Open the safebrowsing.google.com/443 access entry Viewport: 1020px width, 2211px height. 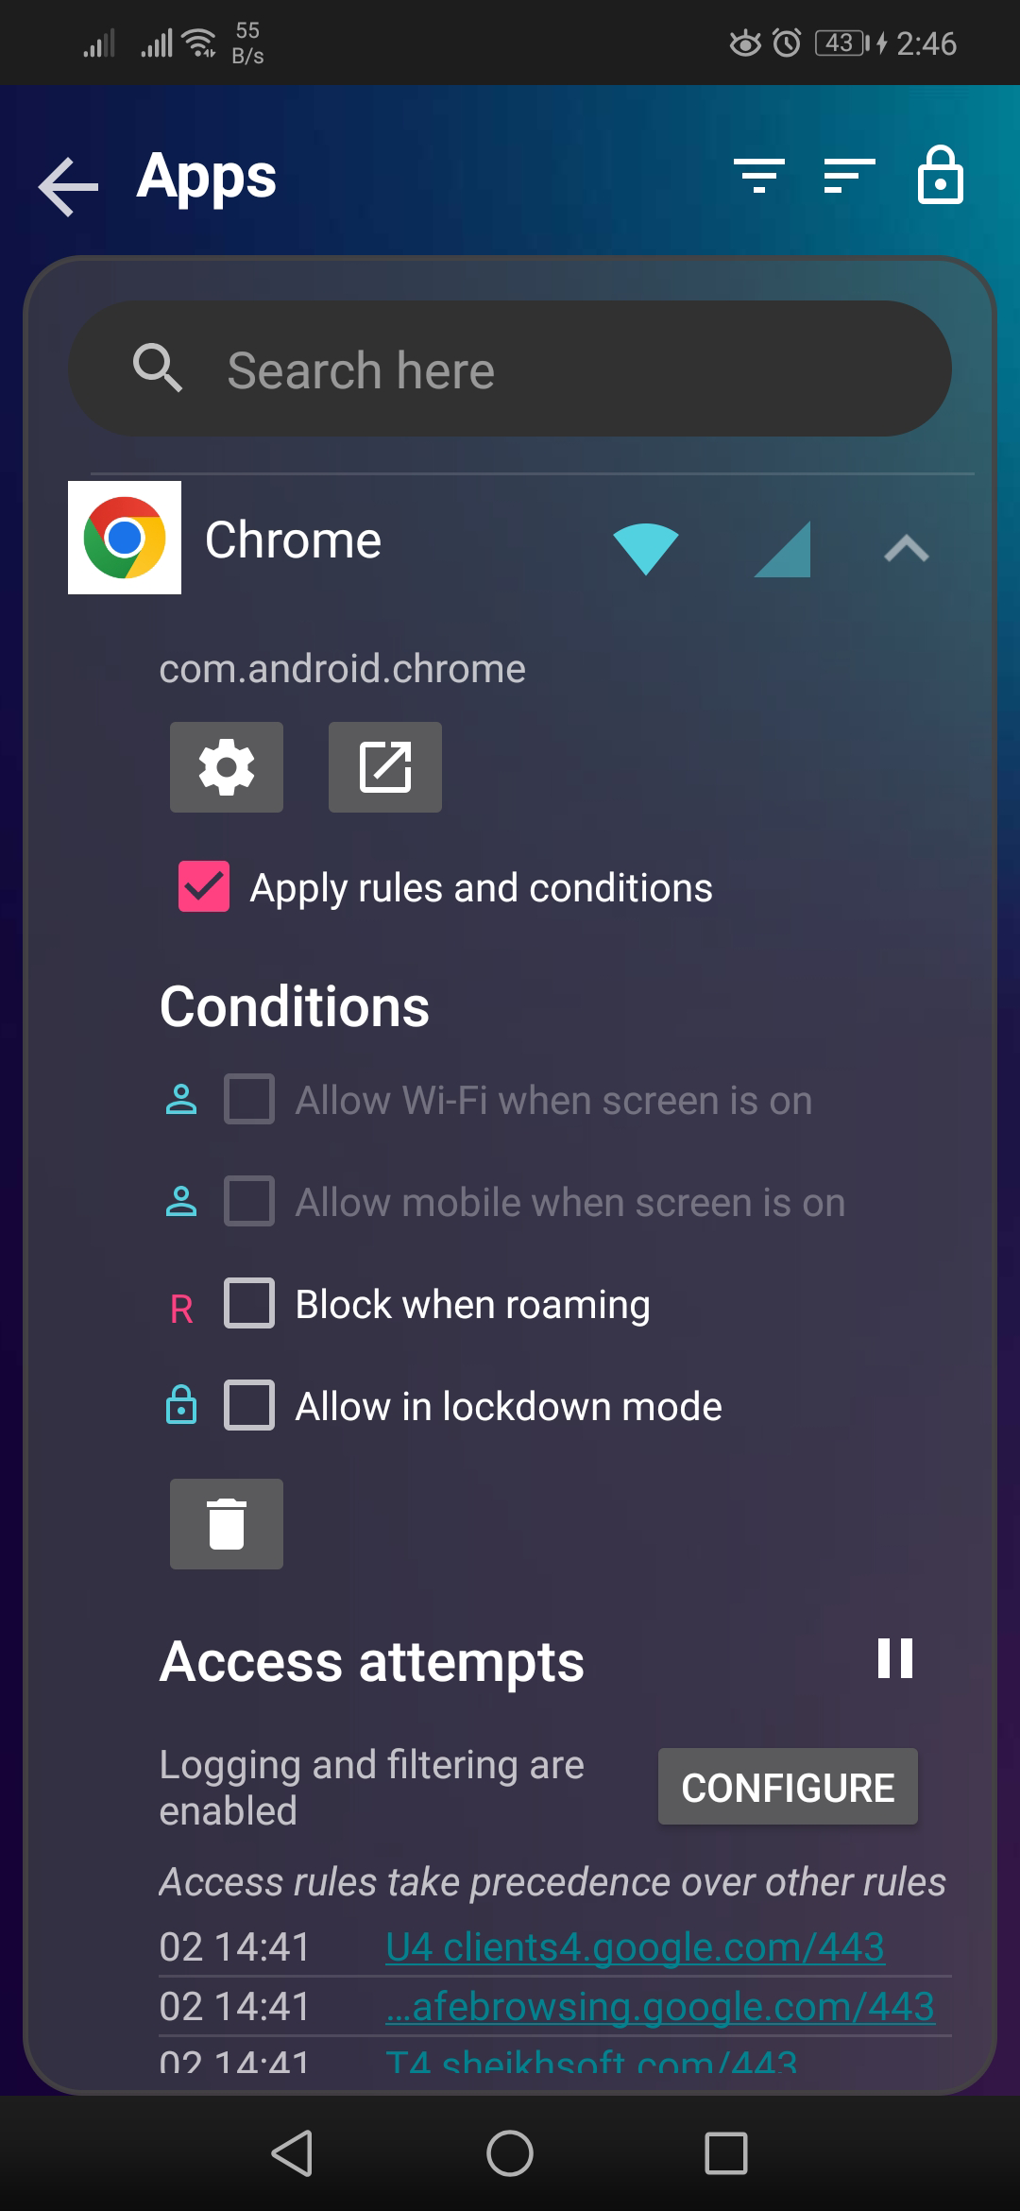[x=659, y=2006]
